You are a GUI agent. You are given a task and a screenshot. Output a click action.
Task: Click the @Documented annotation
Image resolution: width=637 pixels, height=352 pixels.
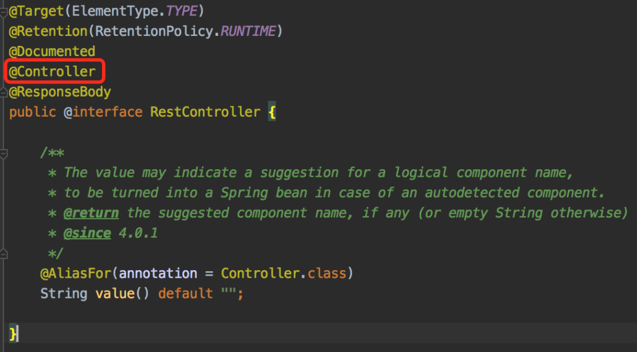[x=52, y=51]
